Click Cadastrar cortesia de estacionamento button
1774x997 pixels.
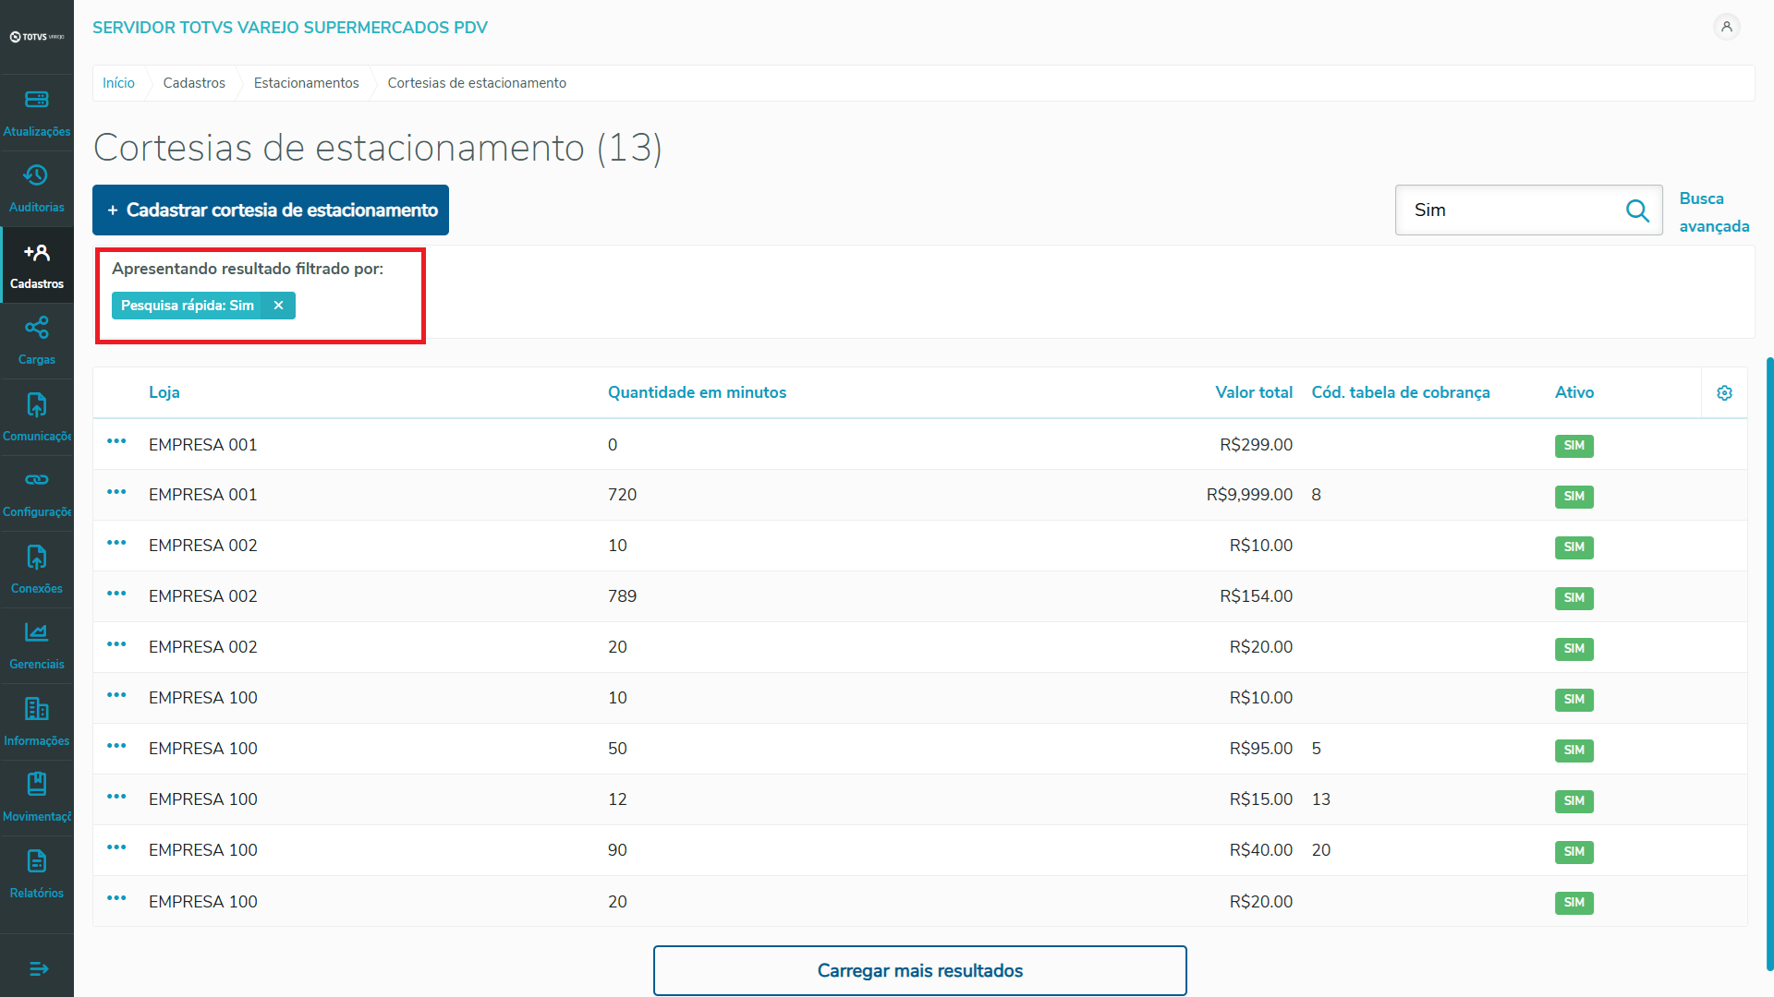(271, 210)
